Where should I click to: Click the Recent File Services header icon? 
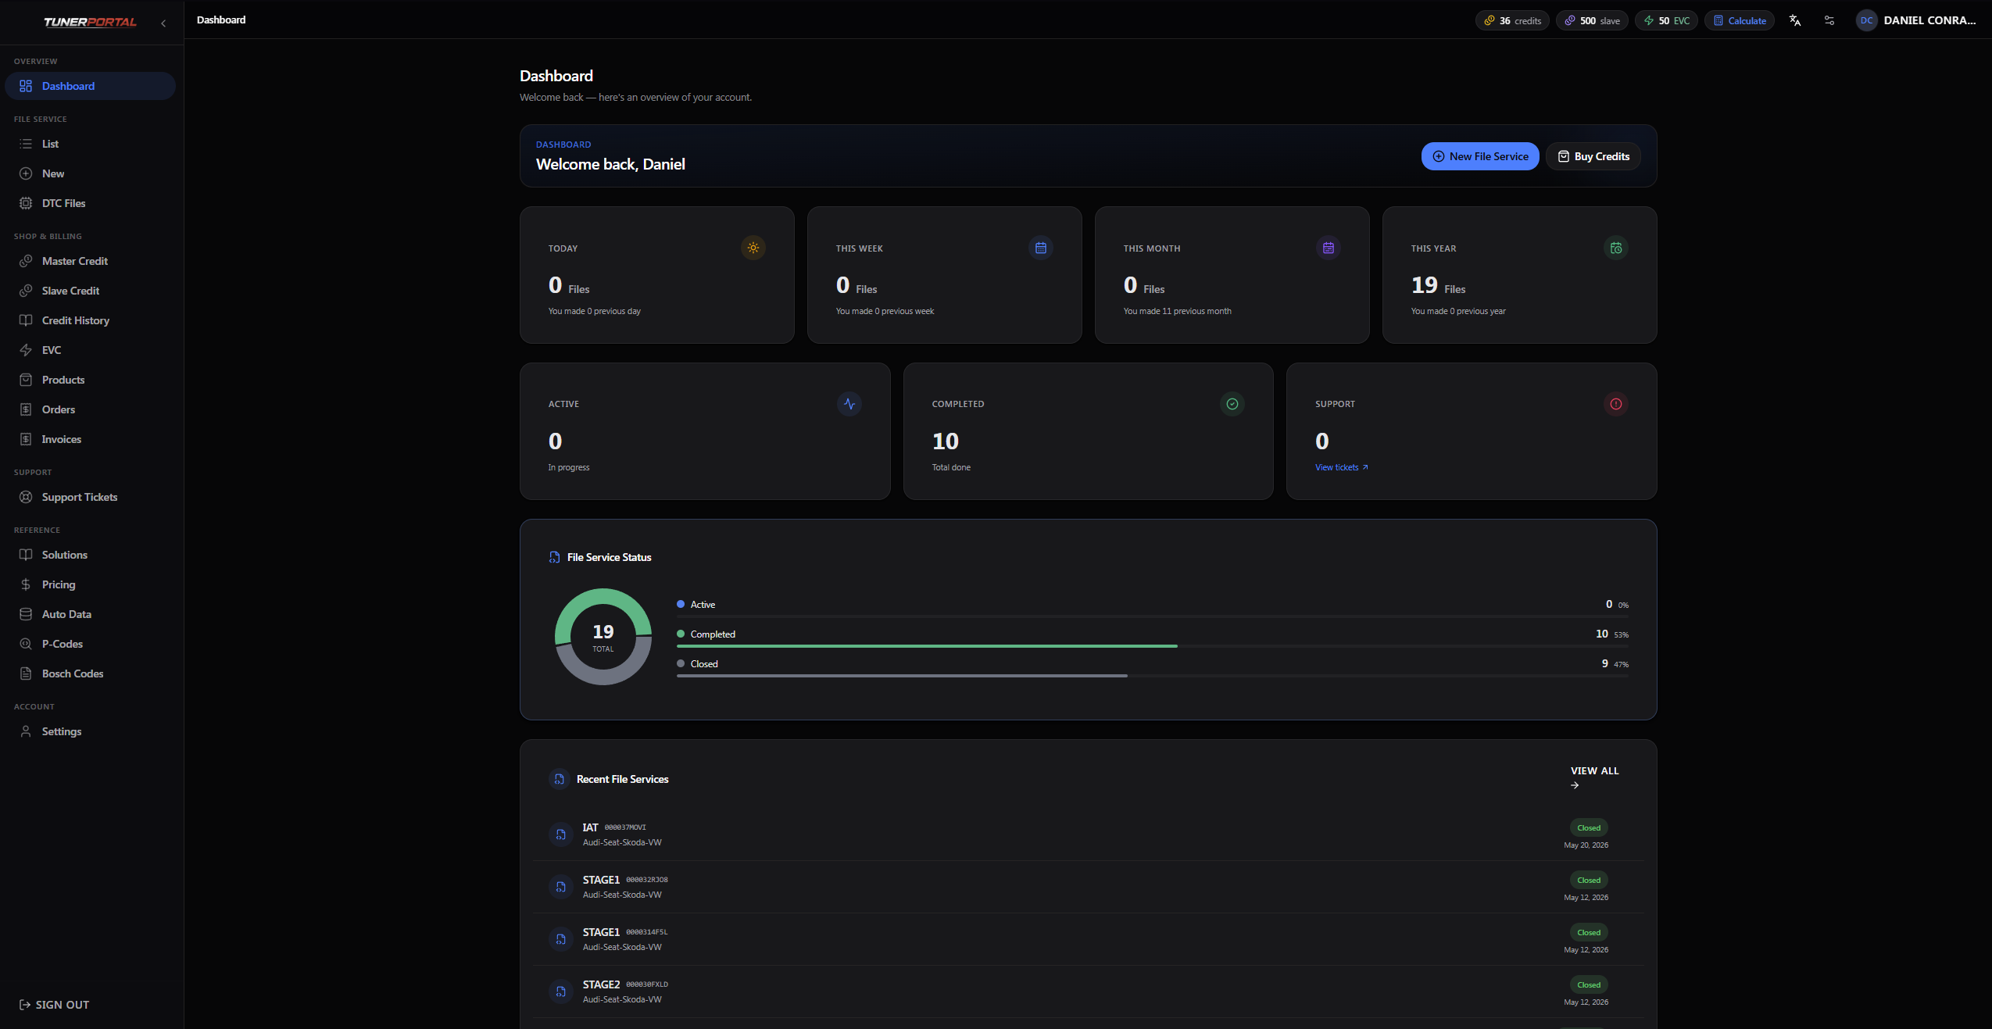[x=560, y=779]
